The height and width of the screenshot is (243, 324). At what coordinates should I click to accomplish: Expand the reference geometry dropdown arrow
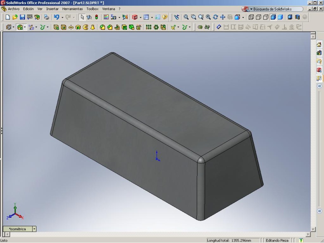(x=178, y=27)
